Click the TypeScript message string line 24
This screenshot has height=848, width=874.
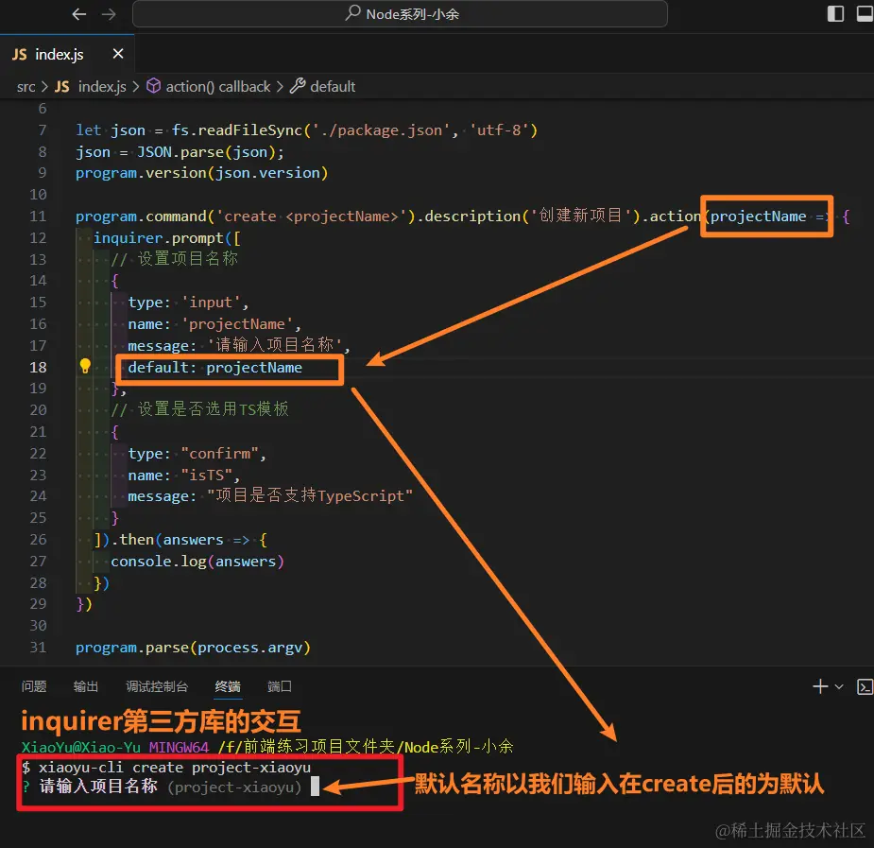click(x=309, y=495)
